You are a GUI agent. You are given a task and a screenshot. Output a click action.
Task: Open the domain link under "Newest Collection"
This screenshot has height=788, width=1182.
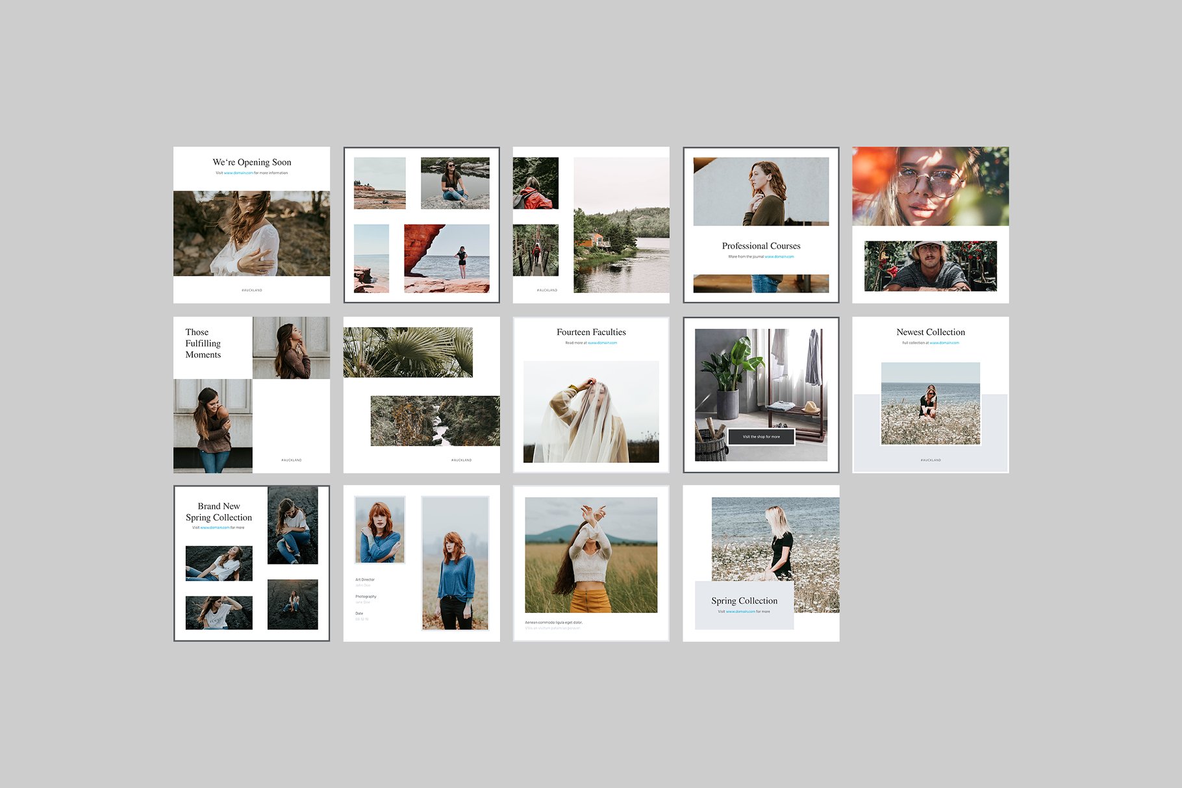point(944,343)
